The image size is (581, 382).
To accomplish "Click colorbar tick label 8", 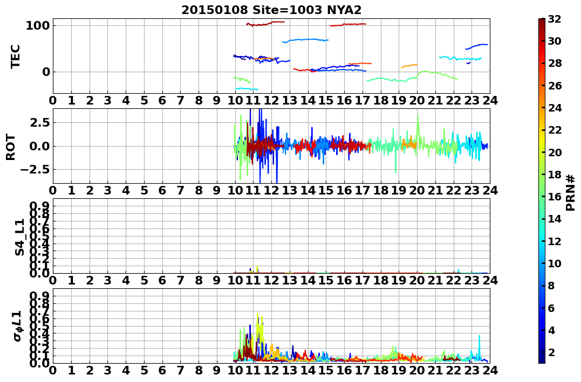I will 551,286.
